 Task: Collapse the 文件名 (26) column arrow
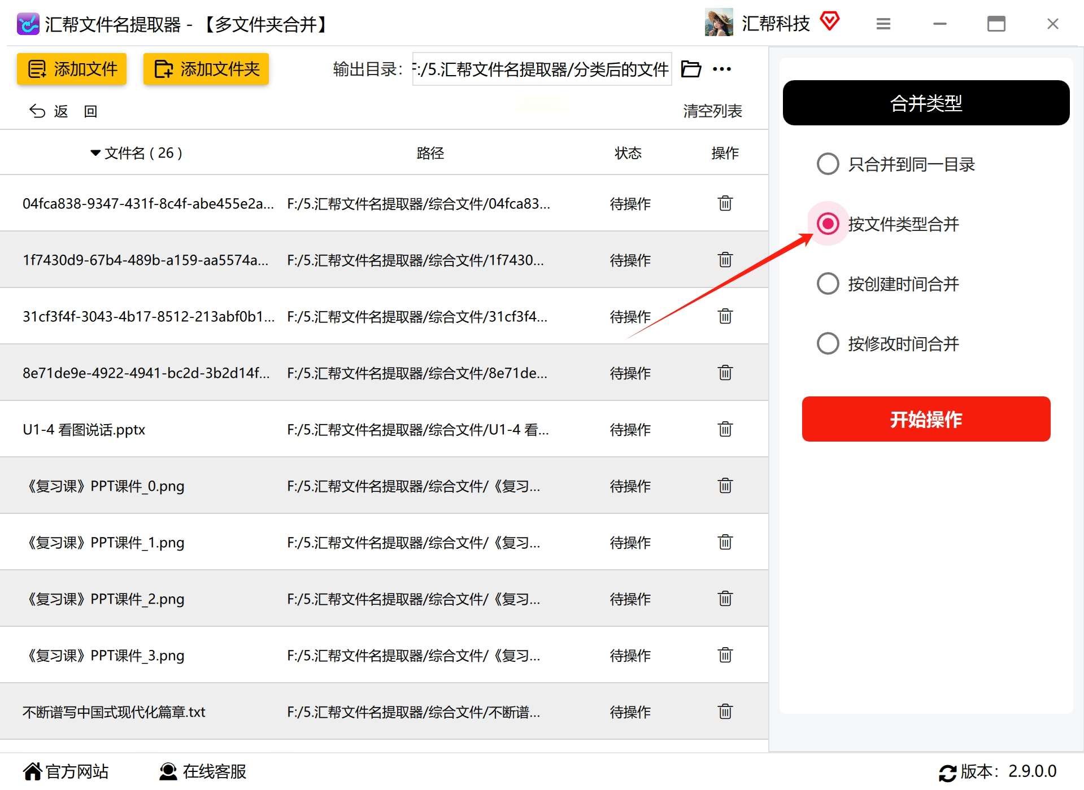[x=95, y=153]
